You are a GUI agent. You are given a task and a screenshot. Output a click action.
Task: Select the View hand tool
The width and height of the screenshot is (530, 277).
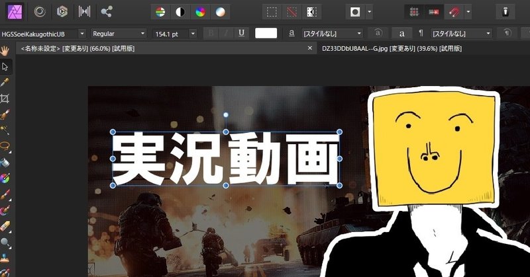pyautogui.click(x=5, y=51)
